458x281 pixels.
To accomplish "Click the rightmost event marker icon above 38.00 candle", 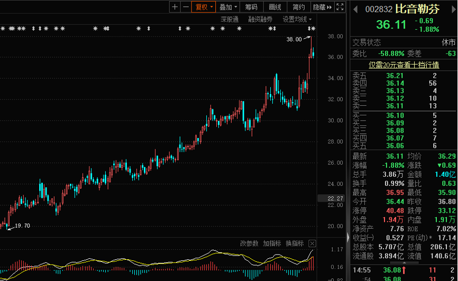I will coord(314,29).
